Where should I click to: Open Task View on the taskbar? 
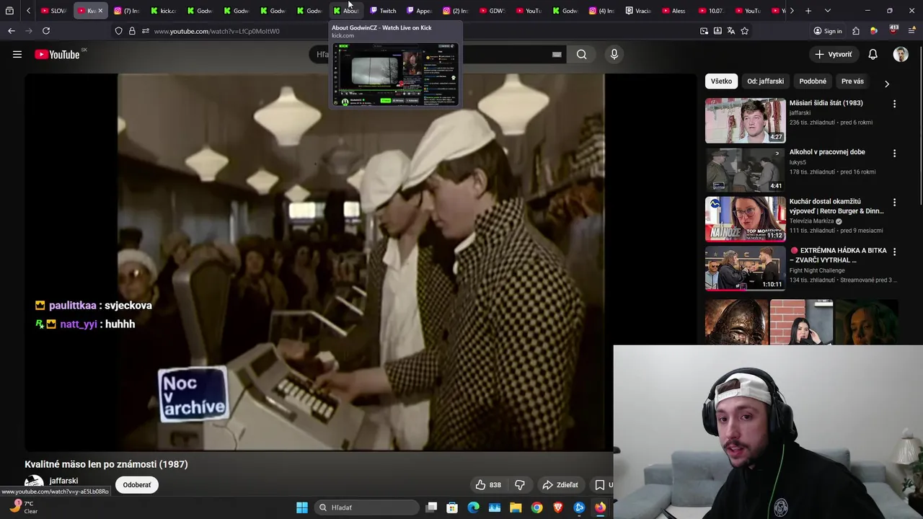click(x=431, y=507)
